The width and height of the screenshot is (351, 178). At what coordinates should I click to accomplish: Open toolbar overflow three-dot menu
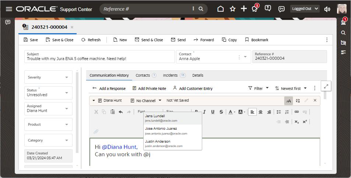point(327,40)
